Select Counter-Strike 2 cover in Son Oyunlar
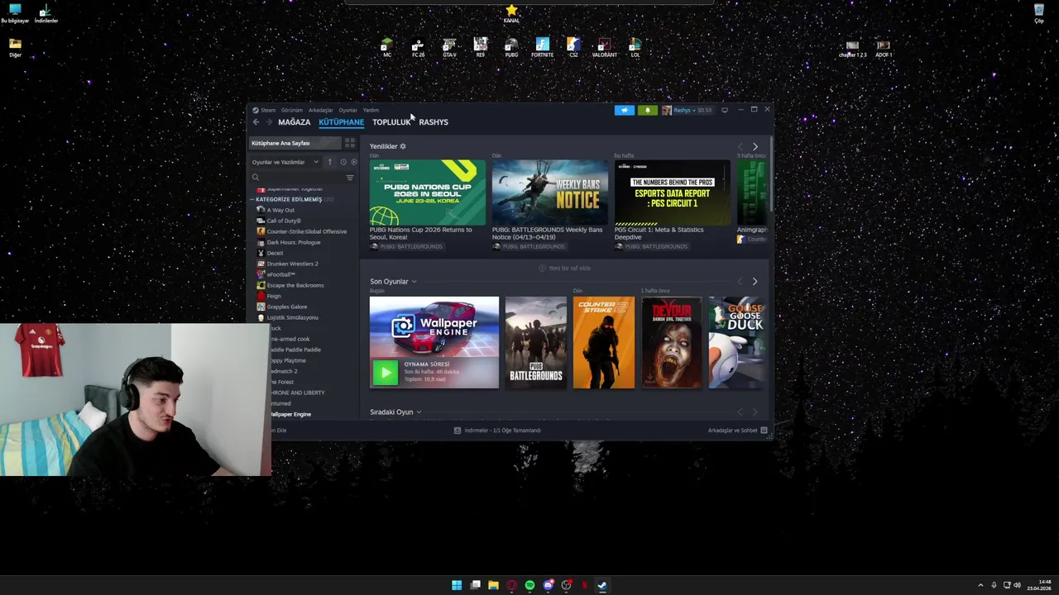Viewport: 1059px width, 595px height. point(604,342)
